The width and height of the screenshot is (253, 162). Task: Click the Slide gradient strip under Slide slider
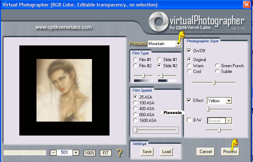point(167,80)
